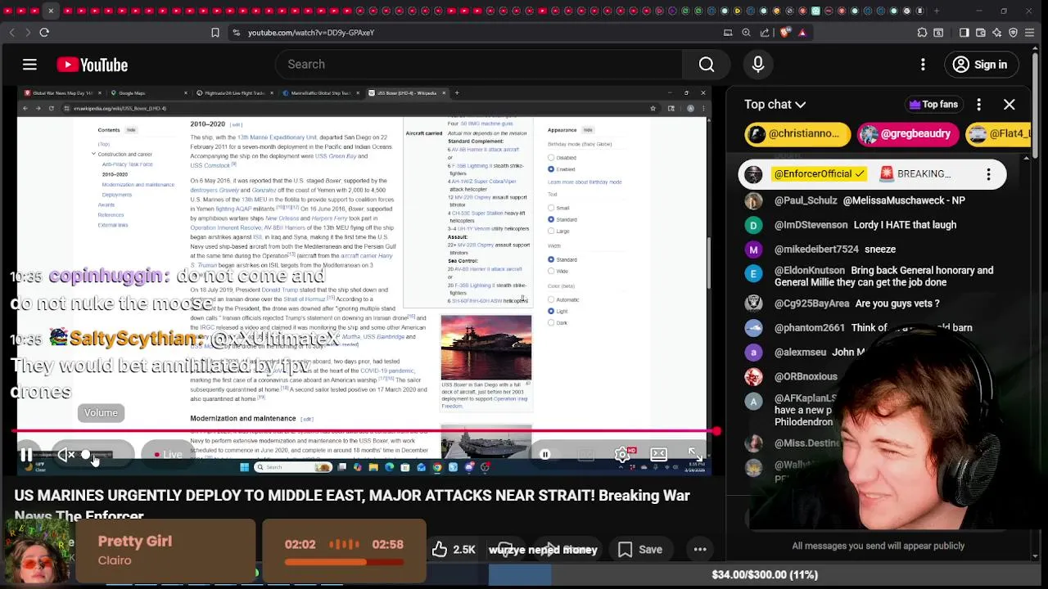Enter fullscreen video mode
The image size is (1048, 589).
694,455
